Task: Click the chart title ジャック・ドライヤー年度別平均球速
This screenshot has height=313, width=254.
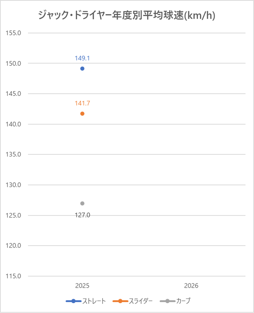Action: click(127, 16)
